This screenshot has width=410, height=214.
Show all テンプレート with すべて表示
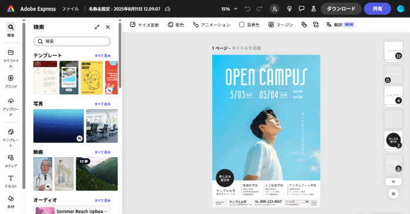click(x=102, y=56)
